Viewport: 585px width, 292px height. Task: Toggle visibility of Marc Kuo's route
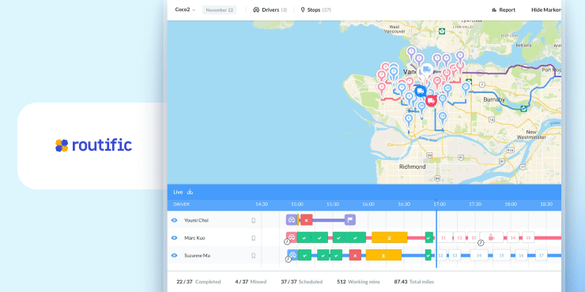[x=174, y=238]
